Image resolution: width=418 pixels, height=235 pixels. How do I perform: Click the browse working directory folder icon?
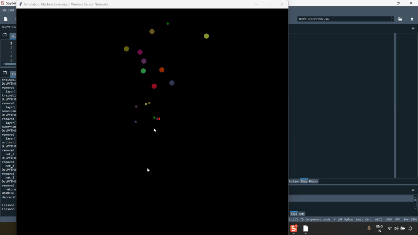tap(400, 19)
